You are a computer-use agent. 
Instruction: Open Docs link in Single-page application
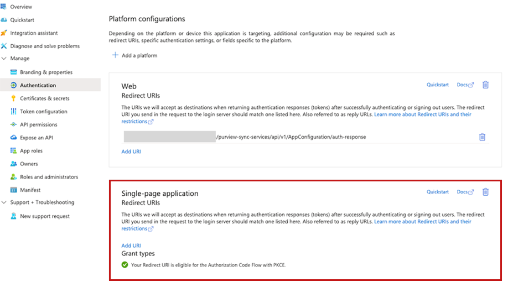465,192
